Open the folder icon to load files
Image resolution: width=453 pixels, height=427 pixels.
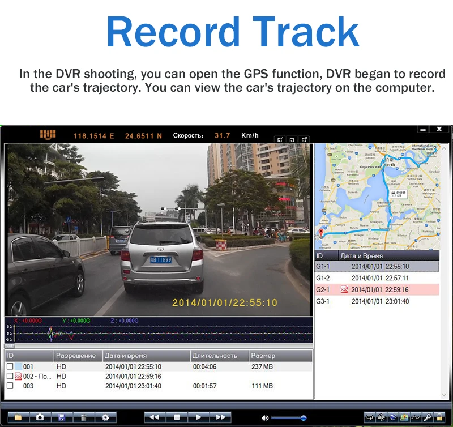click(x=18, y=417)
